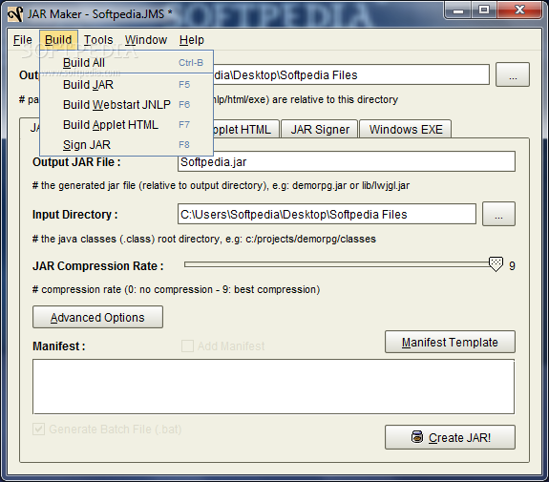Select Build Webstart JNLP entry
Viewport: 549px width, 482px height.
[x=126, y=104]
